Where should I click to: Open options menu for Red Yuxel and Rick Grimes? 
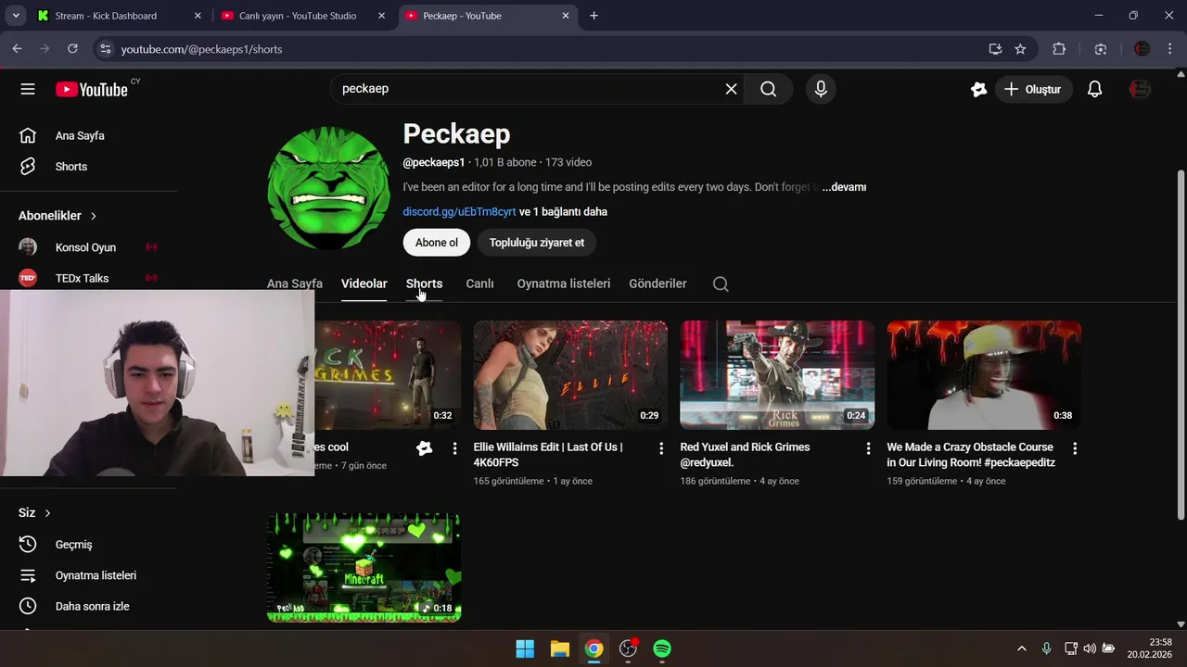tap(868, 448)
